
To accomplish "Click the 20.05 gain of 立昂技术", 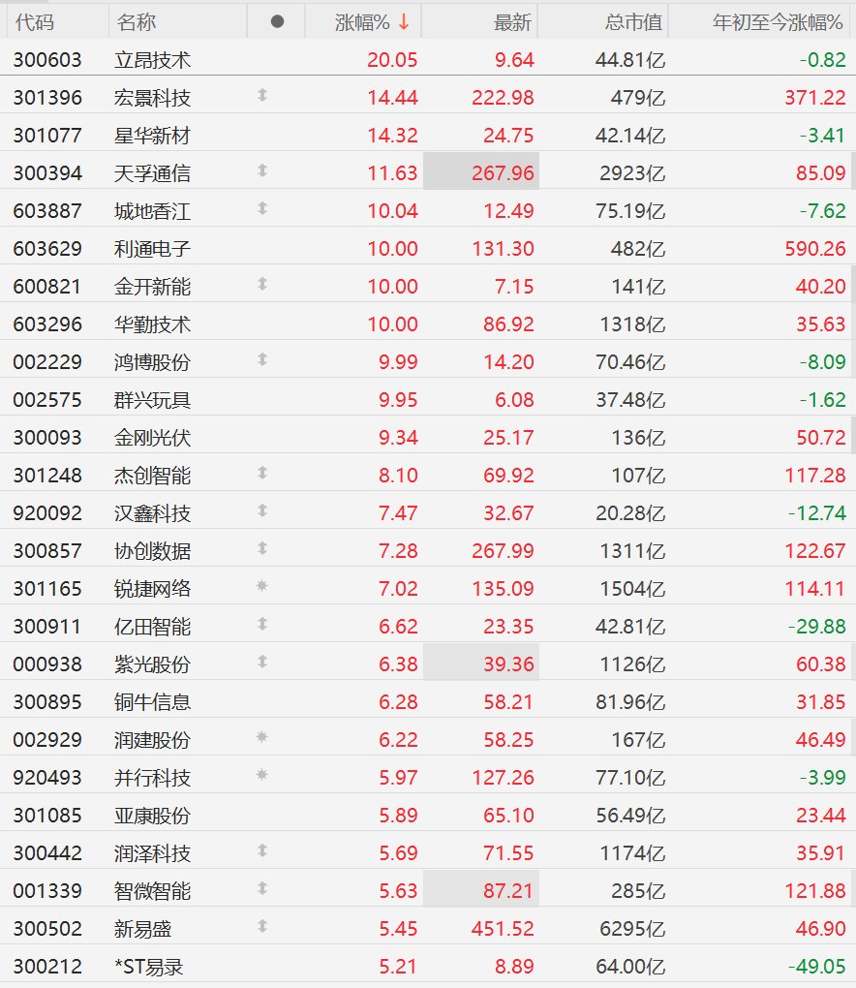I will [x=392, y=60].
